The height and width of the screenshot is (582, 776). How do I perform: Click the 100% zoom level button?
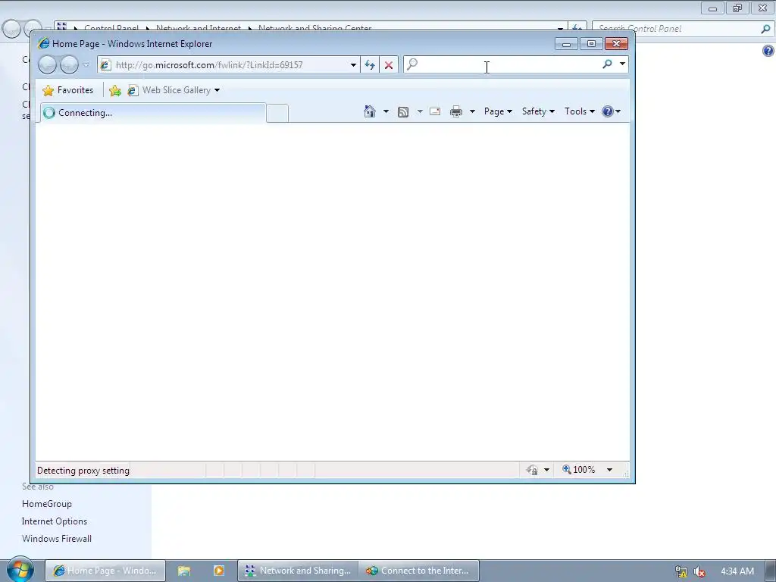tap(578, 470)
